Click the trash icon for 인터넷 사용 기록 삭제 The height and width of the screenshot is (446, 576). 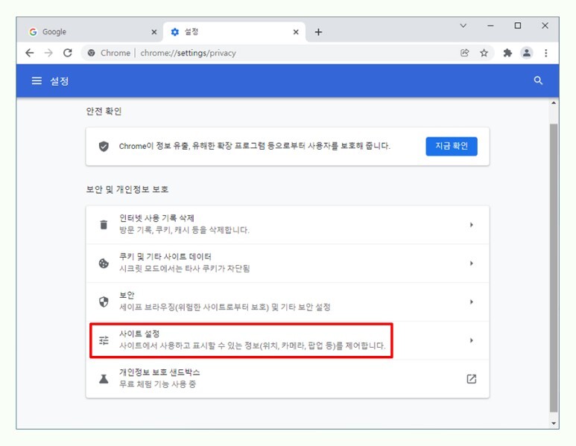tap(104, 224)
